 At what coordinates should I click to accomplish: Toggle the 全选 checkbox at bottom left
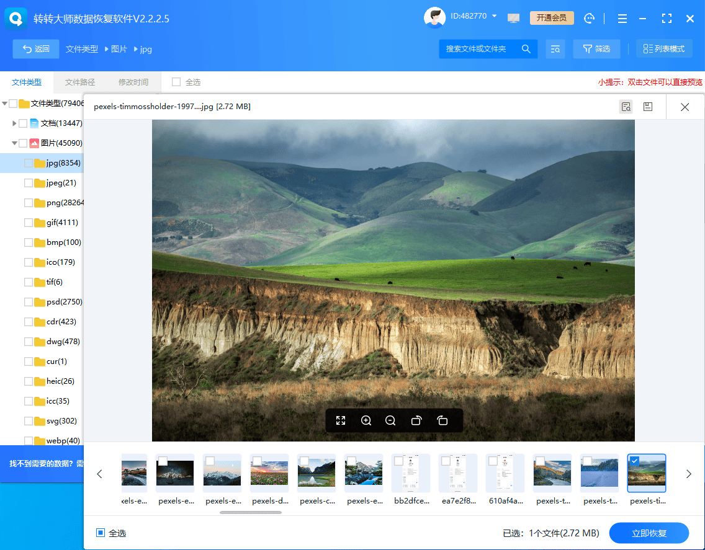coord(101,533)
